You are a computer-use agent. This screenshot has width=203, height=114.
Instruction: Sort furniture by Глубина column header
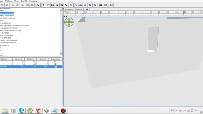point(30,59)
